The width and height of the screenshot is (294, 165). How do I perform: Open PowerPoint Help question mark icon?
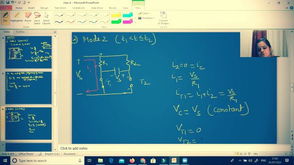[x=291, y=8]
